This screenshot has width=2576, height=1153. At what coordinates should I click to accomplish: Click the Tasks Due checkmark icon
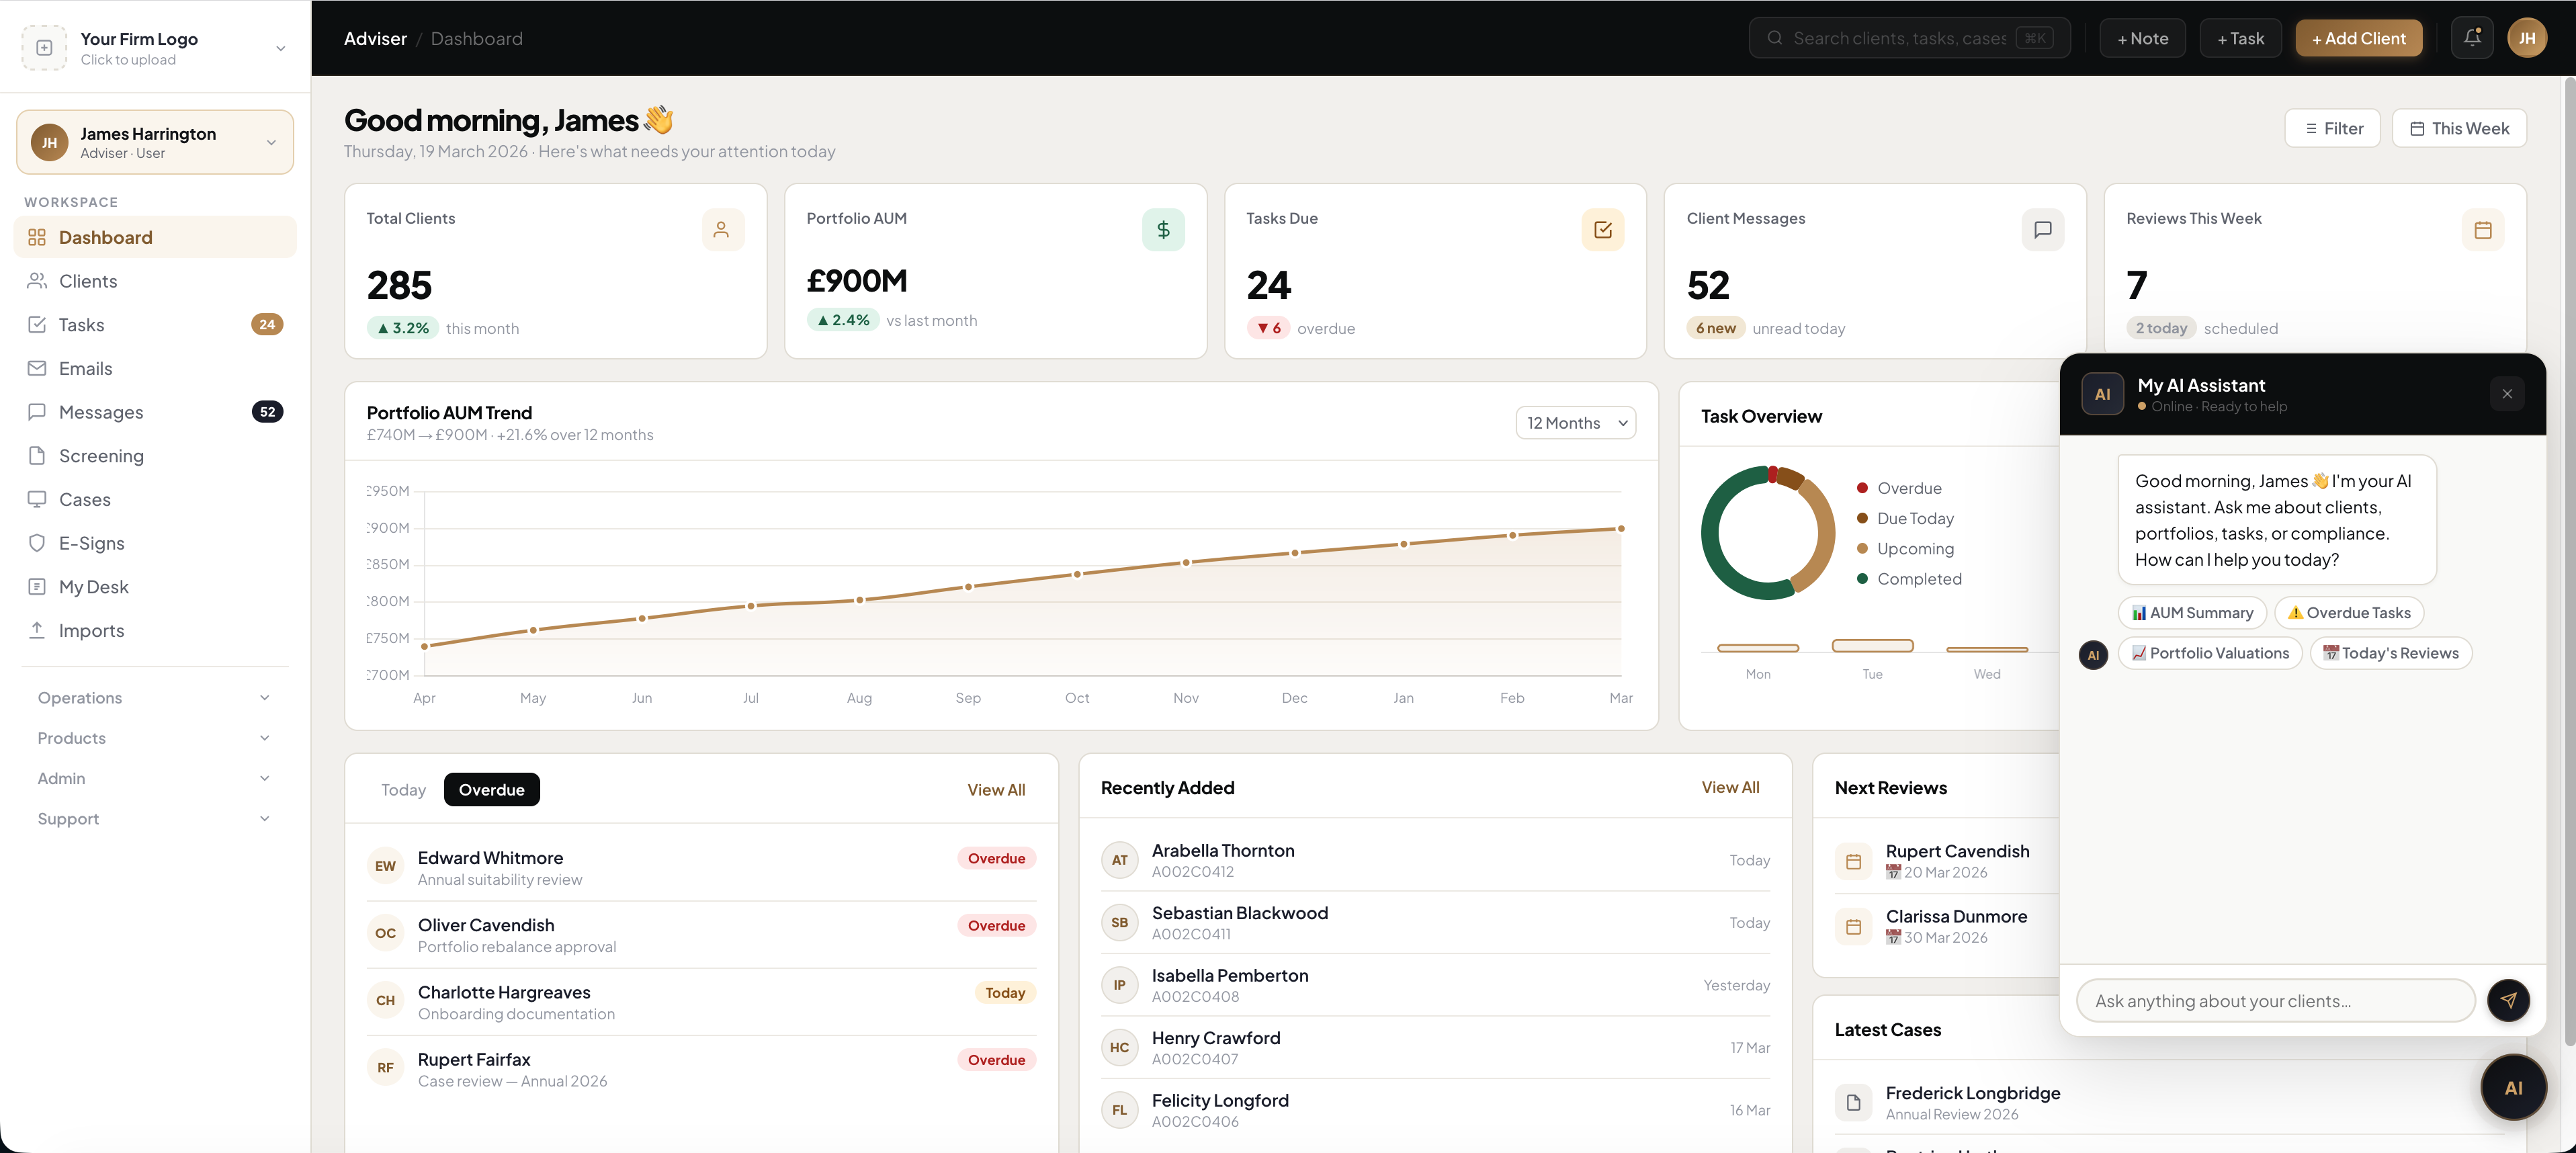(x=1602, y=230)
